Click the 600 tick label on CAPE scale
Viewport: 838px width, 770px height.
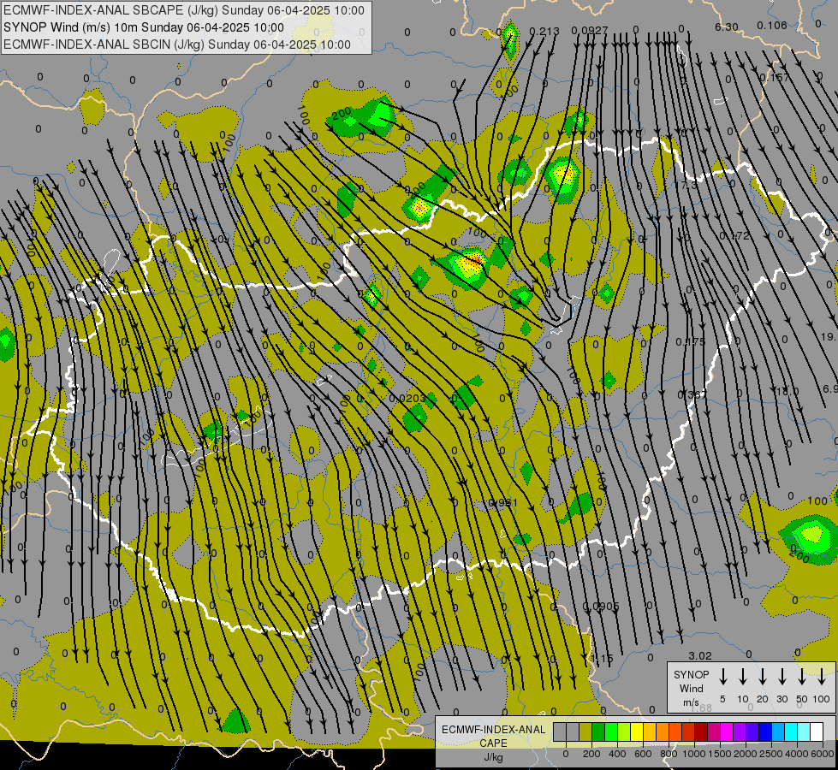click(643, 754)
